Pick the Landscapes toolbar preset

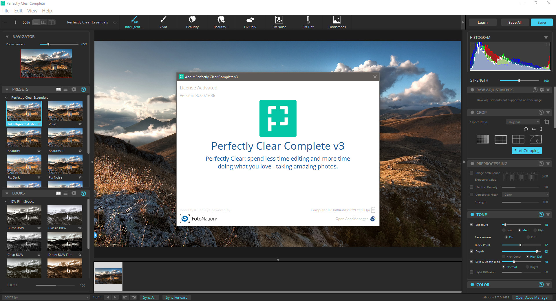[337, 22]
